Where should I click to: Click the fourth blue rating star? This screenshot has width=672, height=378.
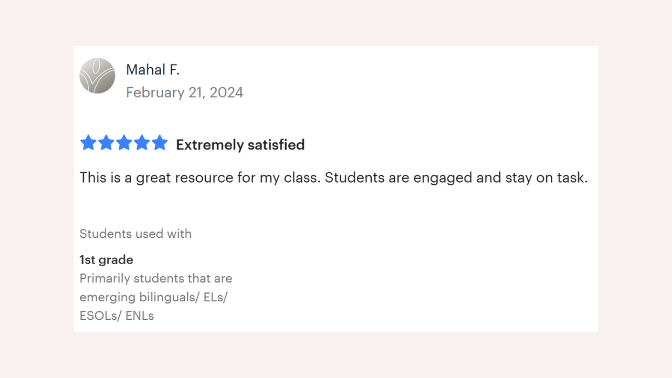[142, 143]
